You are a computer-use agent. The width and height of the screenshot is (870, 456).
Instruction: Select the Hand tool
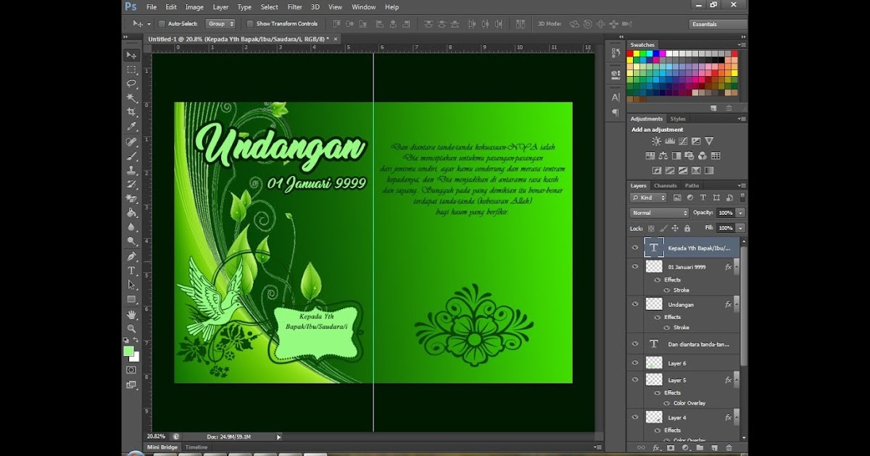tap(131, 315)
